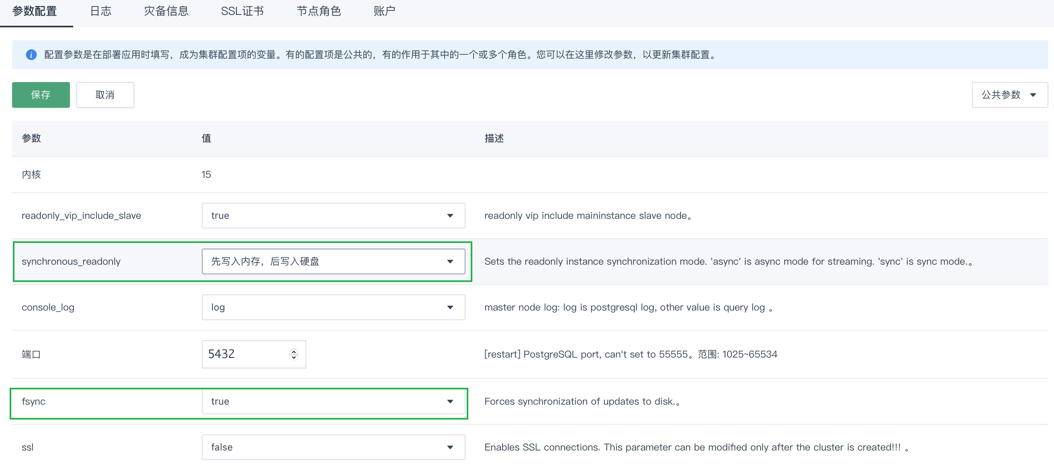Viewport: 1054px width, 469px height.
Task: Click the ssl parameter name
Action: point(27,447)
